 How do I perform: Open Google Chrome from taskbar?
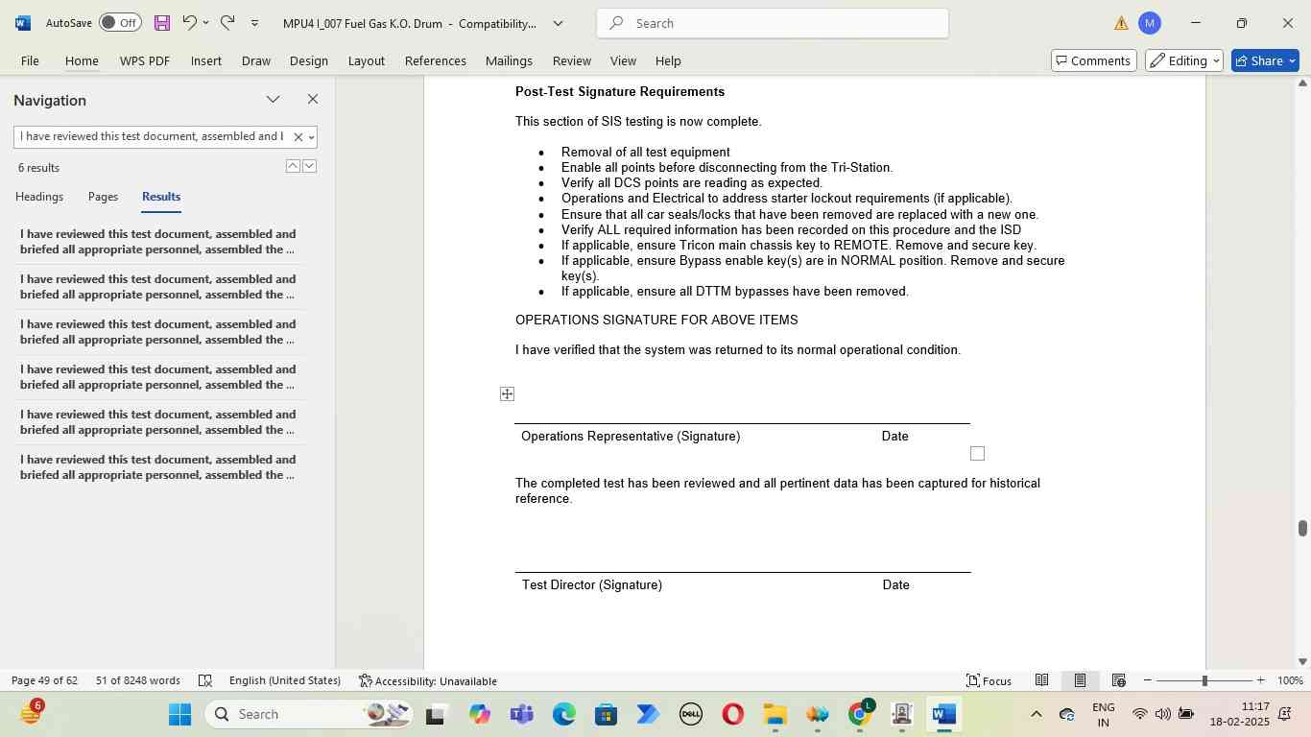coord(861,714)
